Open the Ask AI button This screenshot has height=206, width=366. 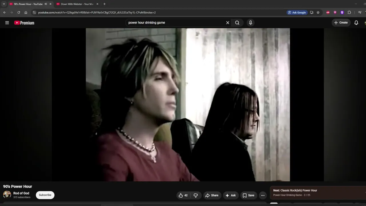(230, 195)
